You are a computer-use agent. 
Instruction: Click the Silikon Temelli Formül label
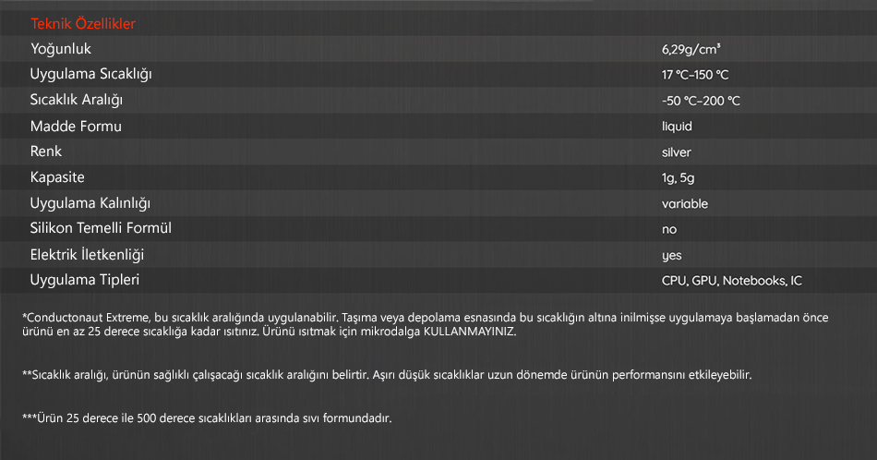101,228
